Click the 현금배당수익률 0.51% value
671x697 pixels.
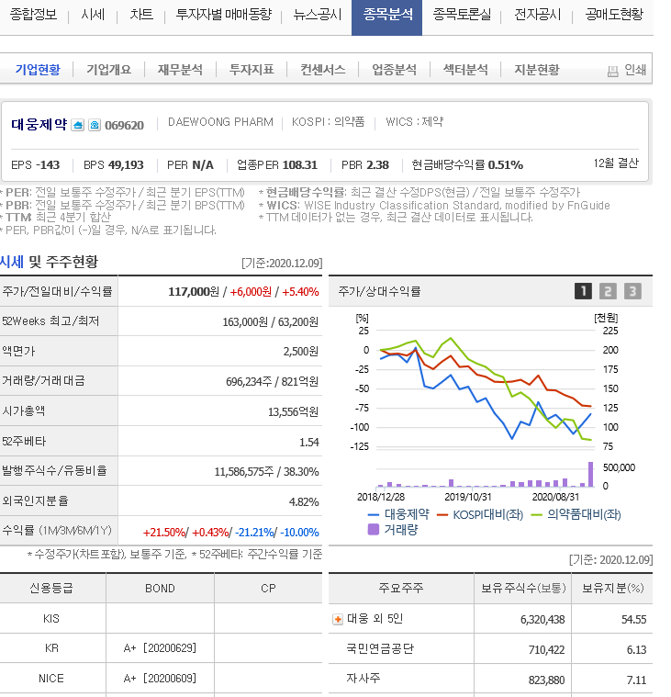(x=505, y=165)
